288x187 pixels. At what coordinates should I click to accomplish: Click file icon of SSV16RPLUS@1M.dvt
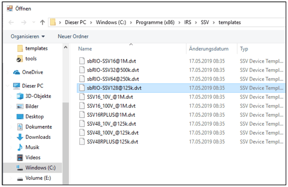point(82,115)
